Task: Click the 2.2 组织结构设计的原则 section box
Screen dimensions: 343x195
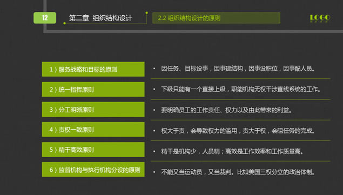Action: 217,18
